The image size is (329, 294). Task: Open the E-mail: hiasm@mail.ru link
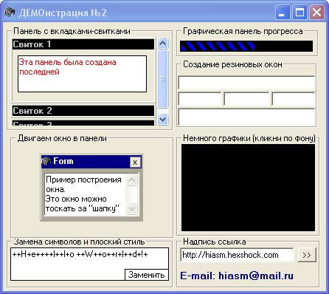pos(237,276)
